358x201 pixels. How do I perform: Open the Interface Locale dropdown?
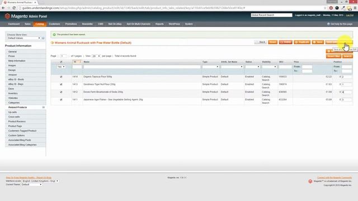40,181
